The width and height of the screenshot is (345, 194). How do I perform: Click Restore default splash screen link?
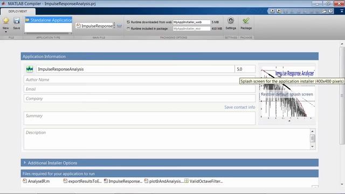tap(287, 94)
